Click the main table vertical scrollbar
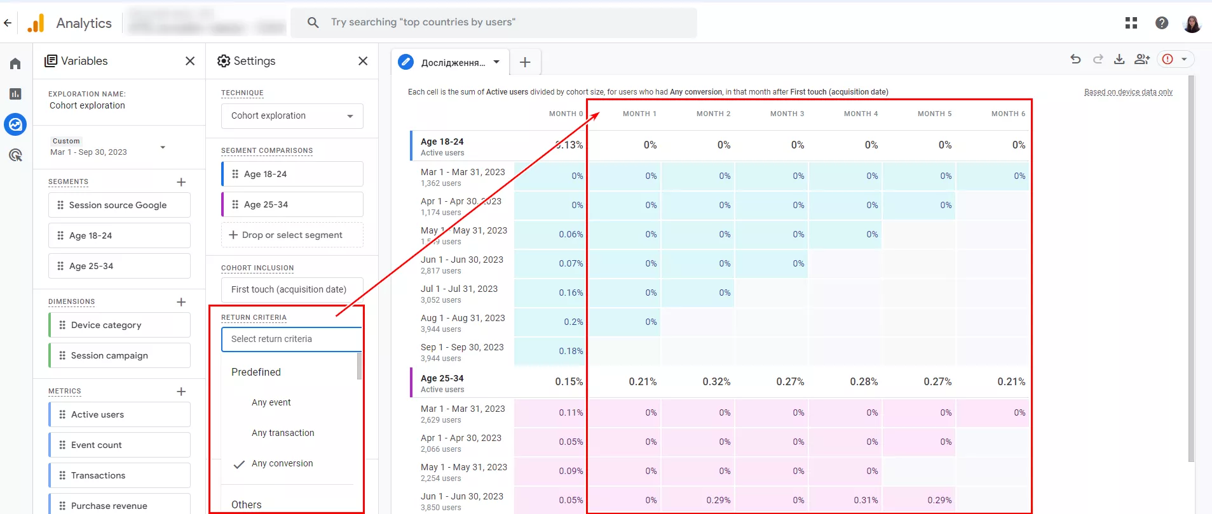 point(1191,268)
